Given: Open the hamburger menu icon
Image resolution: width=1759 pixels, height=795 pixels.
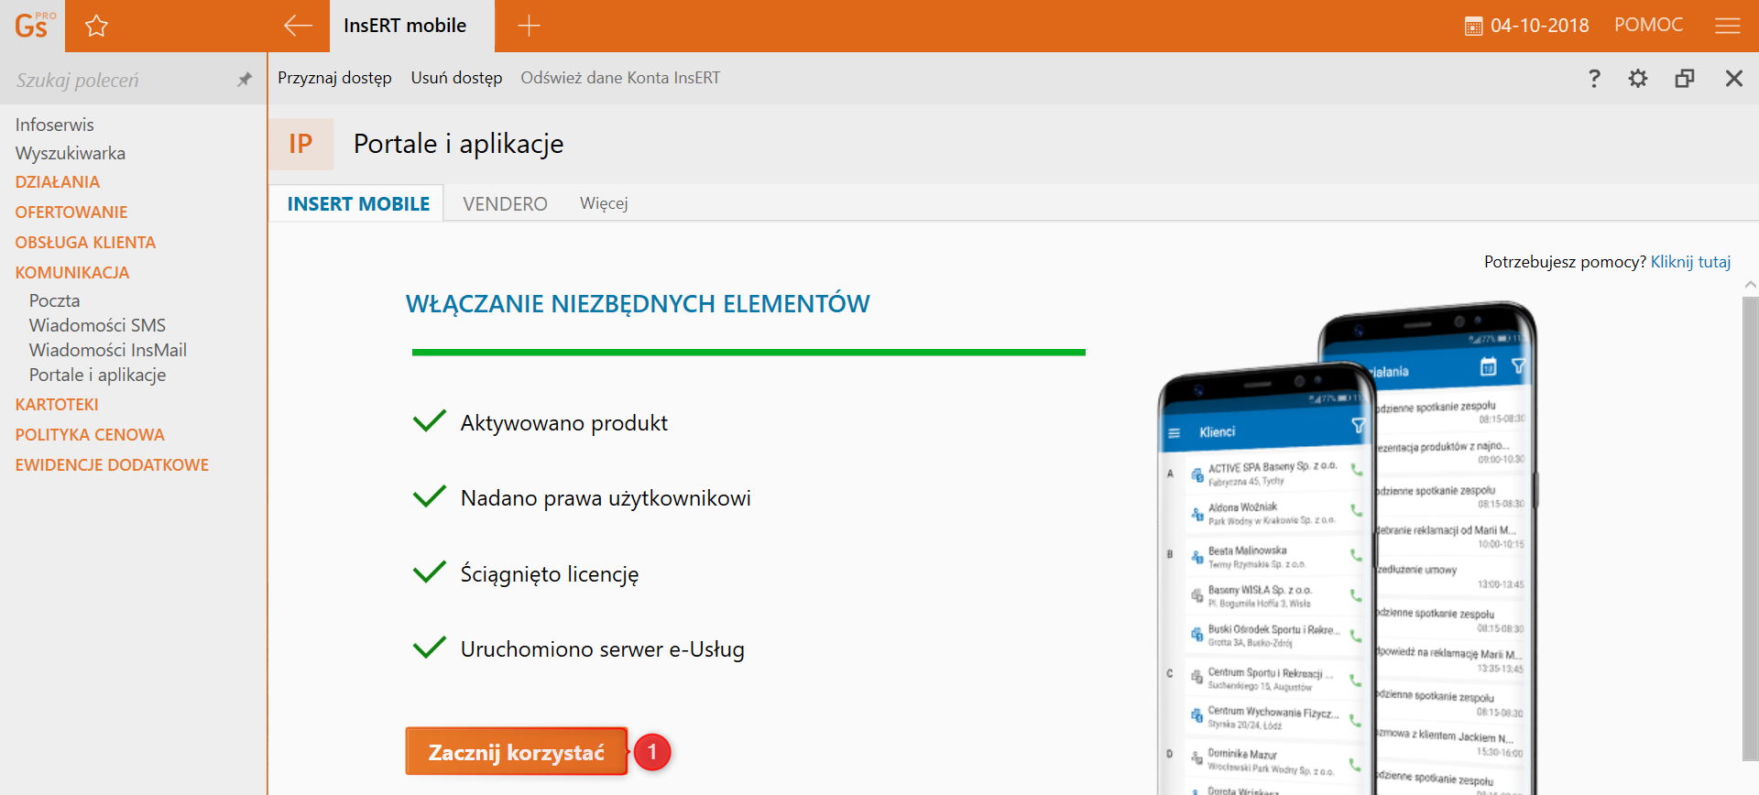Looking at the screenshot, I should [1727, 26].
